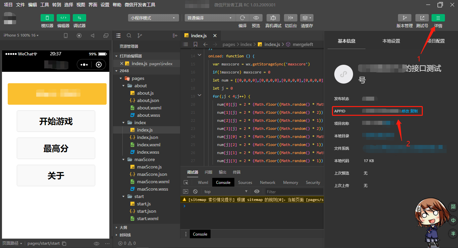Tap the capsule circle close button in simulator
Image resolution: width=458 pixels, height=248 pixels.
pyautogui.click(x=99, y=65)
